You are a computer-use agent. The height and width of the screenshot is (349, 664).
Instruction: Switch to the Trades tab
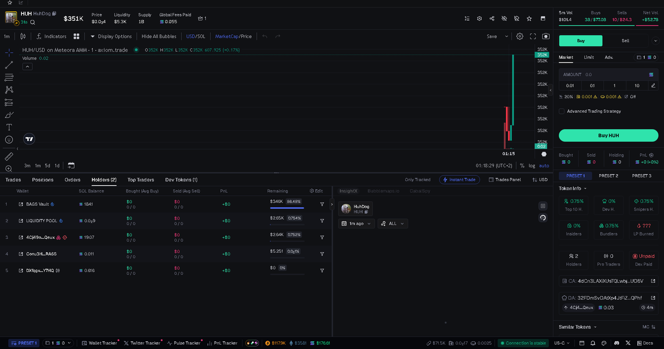coord(13,180)
